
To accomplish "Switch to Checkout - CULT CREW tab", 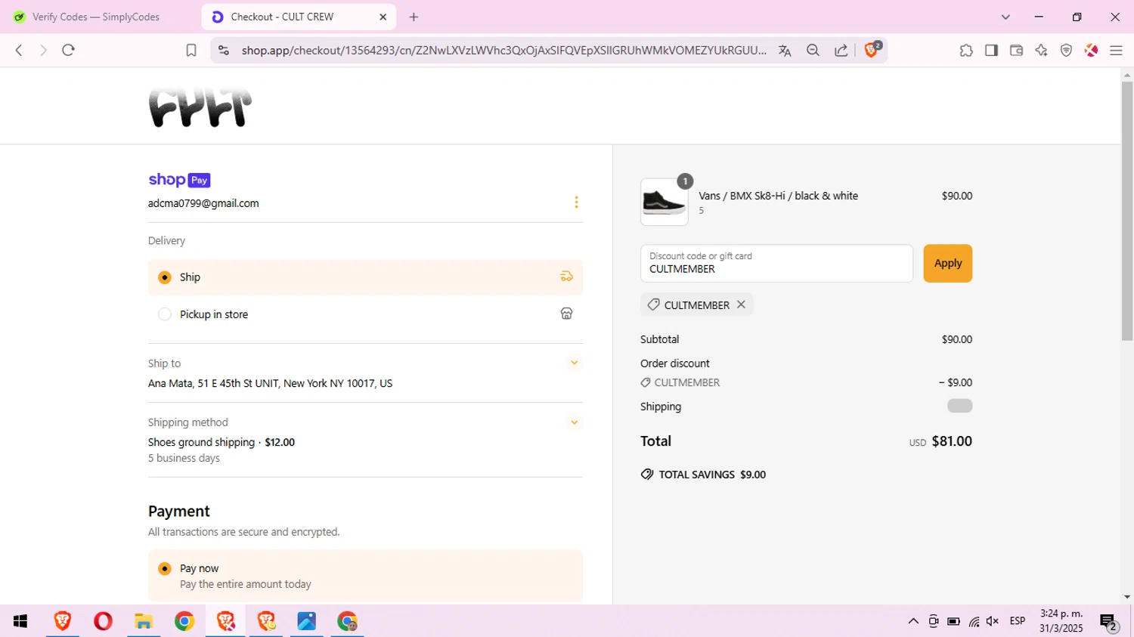I will (x=299, y=17).
